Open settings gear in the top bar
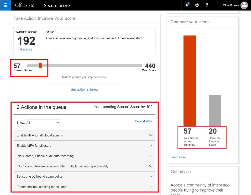This screenshot has height=195, width=251. coord(197,5)
